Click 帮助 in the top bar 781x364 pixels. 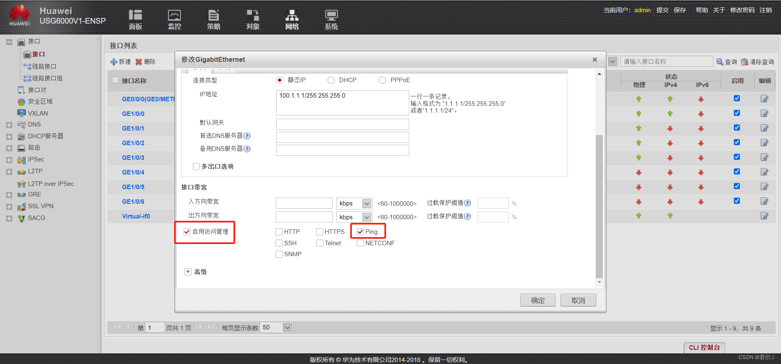702,10
